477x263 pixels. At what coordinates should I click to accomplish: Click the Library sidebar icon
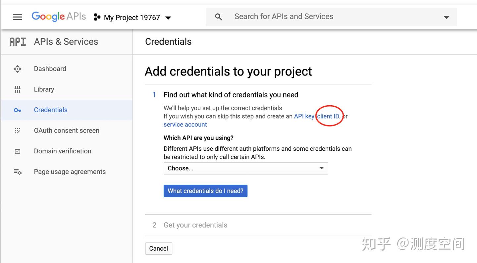pyautogui.click(x=18, y=89)
